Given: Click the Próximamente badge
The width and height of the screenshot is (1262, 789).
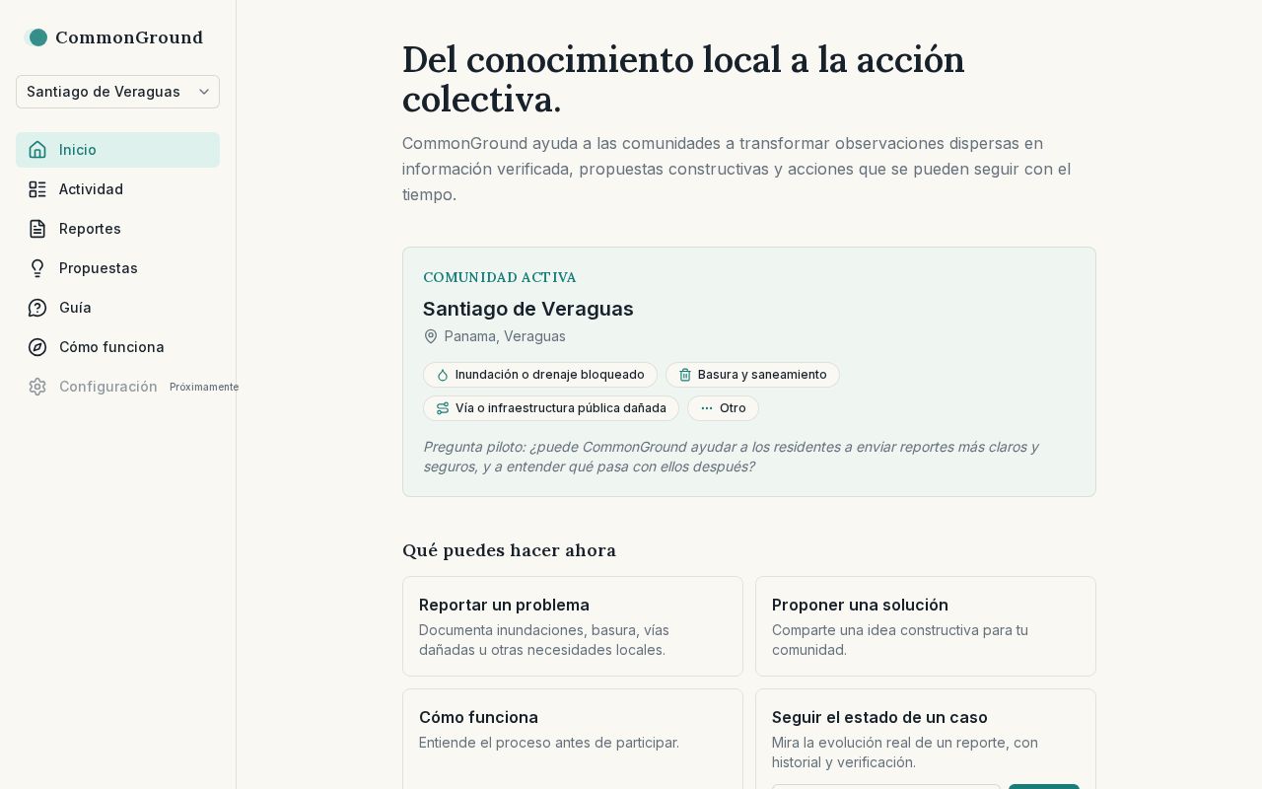Looking at the screenshot, I should (x=204, y=387).
